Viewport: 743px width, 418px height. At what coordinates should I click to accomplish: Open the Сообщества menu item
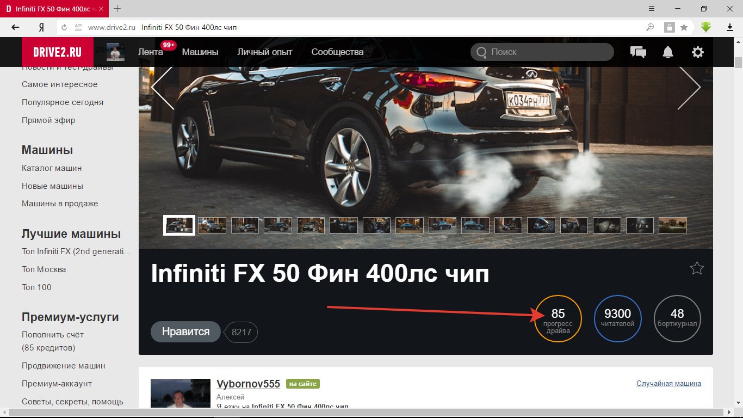(x=337, y=52)
